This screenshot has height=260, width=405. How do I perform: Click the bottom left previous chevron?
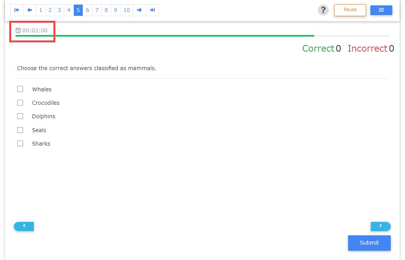click(24, 226)
